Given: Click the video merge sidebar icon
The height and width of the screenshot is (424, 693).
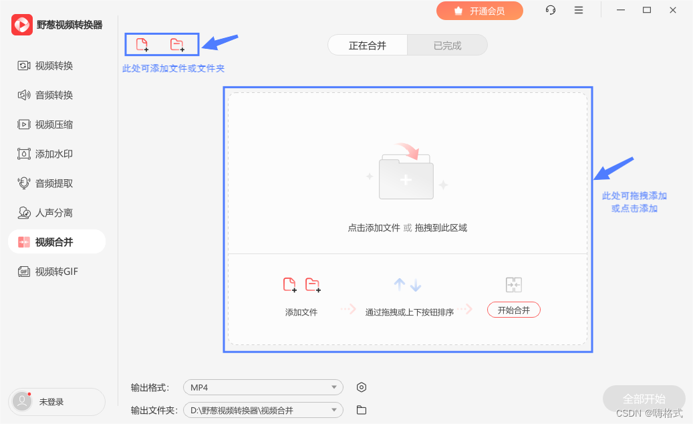Looking at the screenshot, I should click(24, 242).
